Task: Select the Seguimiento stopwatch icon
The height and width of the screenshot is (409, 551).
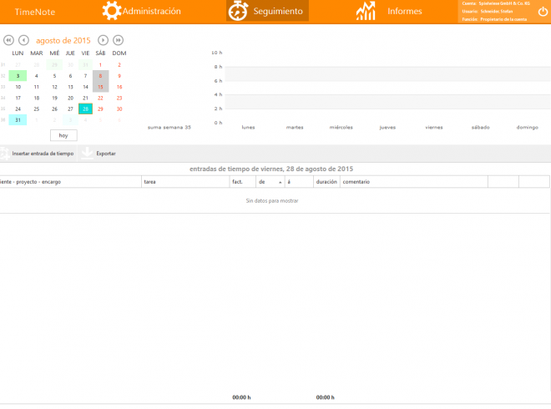Action: [238, 11]
